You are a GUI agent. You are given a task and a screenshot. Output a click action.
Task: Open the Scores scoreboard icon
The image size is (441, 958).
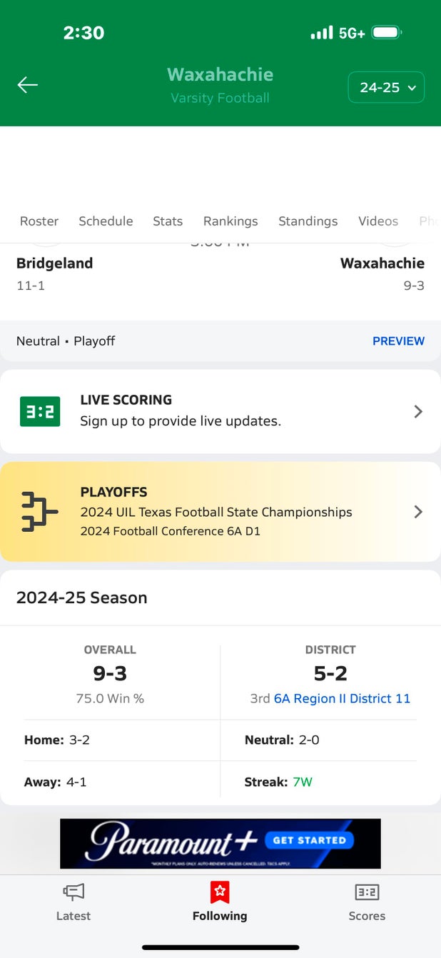coord(367,892)
